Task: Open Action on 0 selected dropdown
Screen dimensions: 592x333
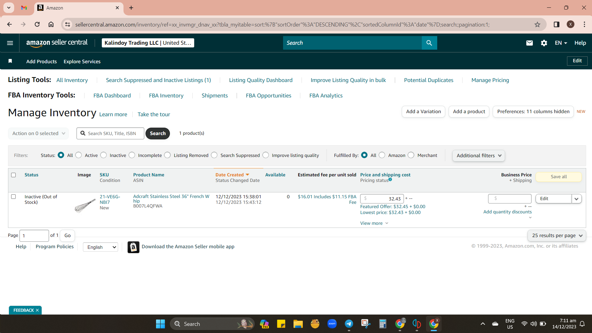Action: 38,133
